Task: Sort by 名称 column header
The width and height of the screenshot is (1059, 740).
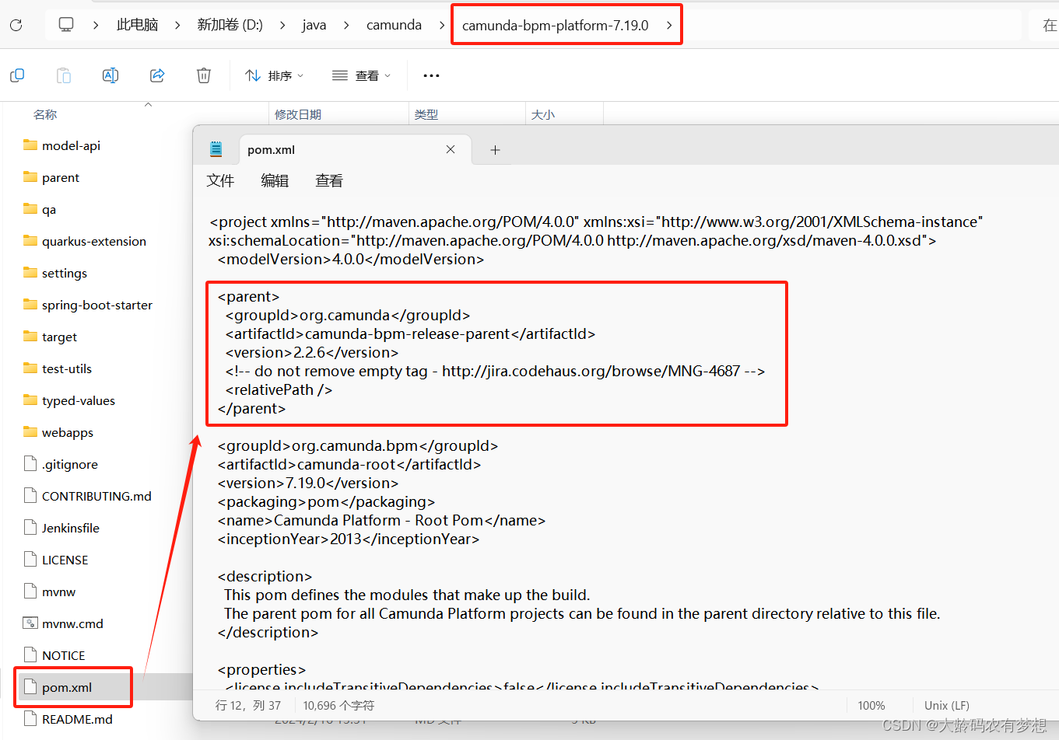Action: pos(45,114)
